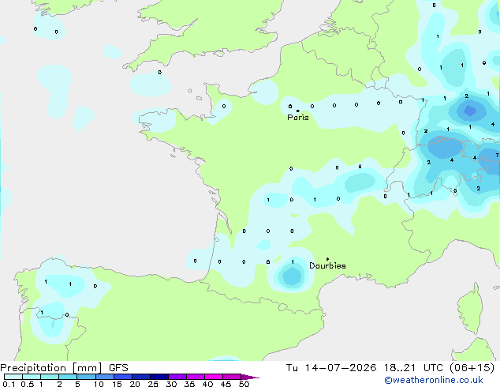Click the legend label '0.5'
This screenshot has width=500, height=387.
click(28, 384)
